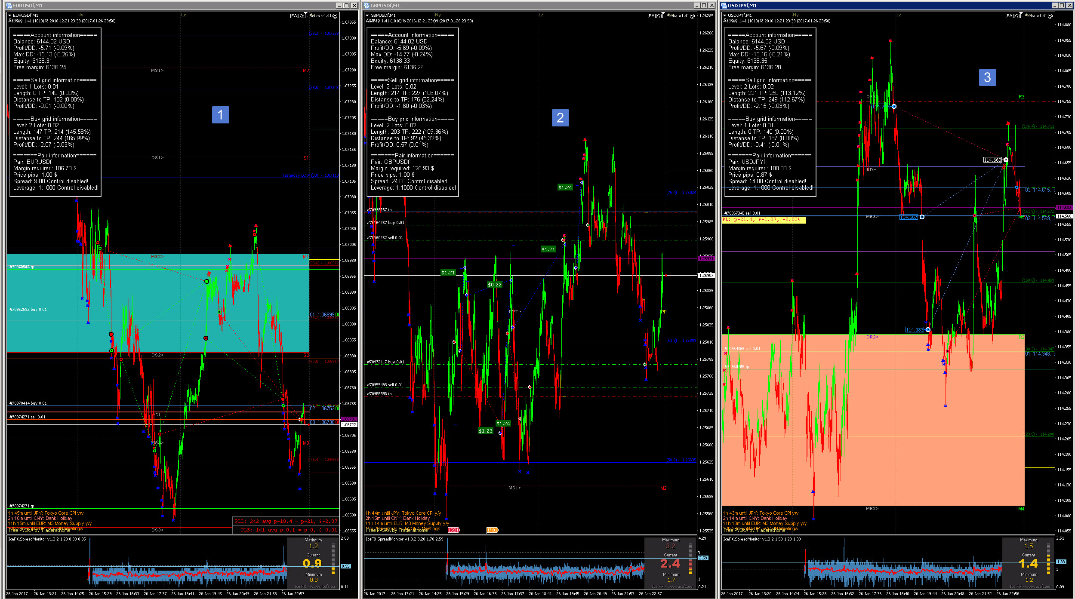Click the Balance: 6144.02 USD line on EURUSDf
Viewport: 1075px width, 599px height.
tap(41, 42)
